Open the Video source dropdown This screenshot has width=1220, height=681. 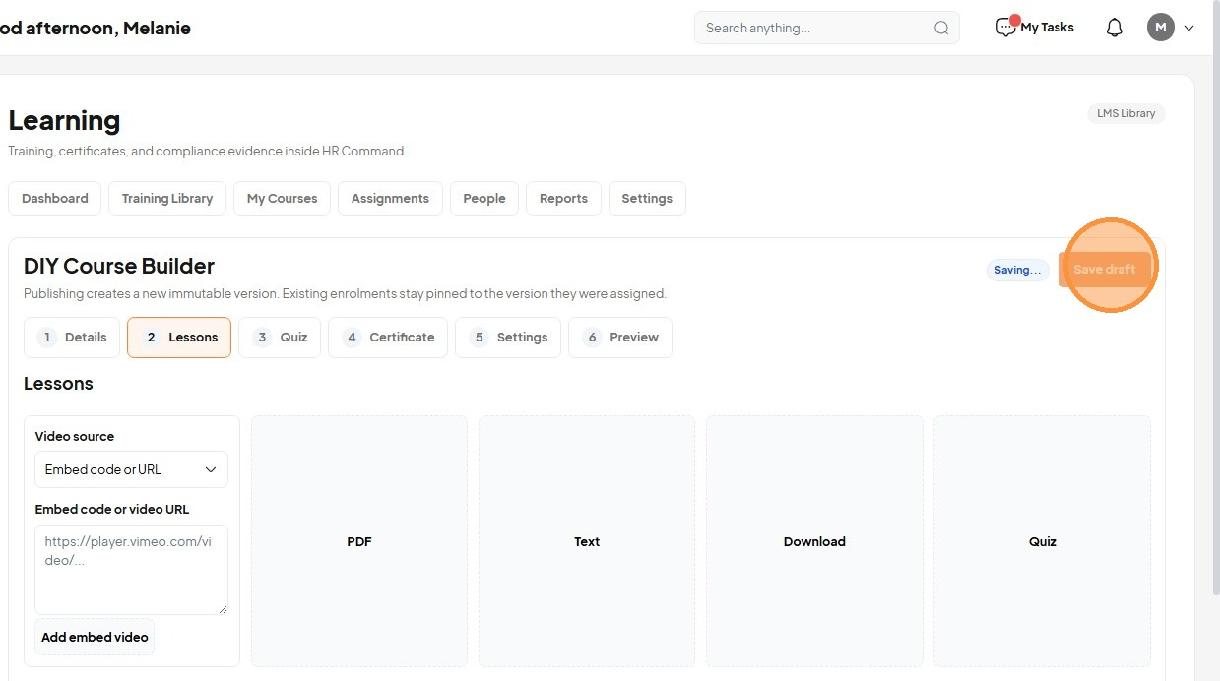coord(131,469)
